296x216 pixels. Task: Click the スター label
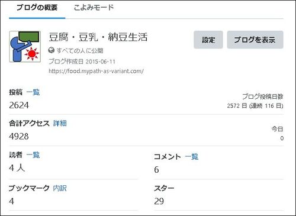click(x=164, y=188)
